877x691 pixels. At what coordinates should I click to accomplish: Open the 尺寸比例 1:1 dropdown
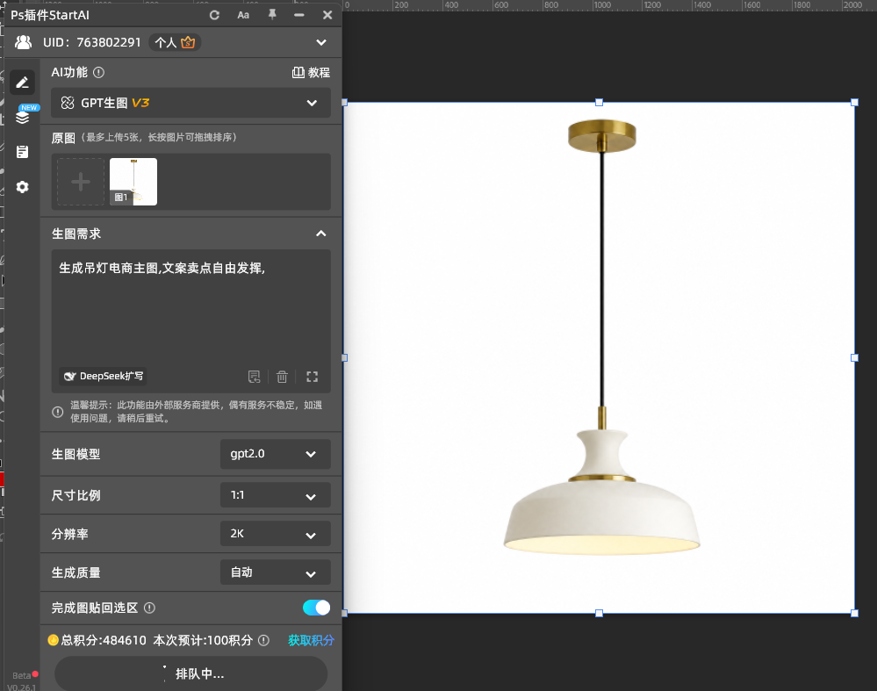coord(275,495)
